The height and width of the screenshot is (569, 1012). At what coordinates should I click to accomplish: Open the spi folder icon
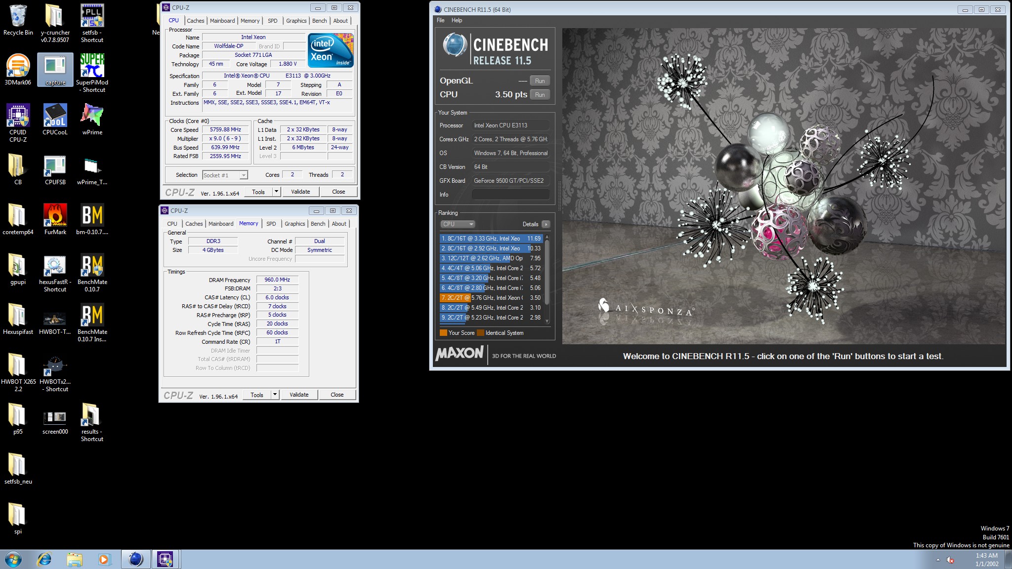pos(18,518)
